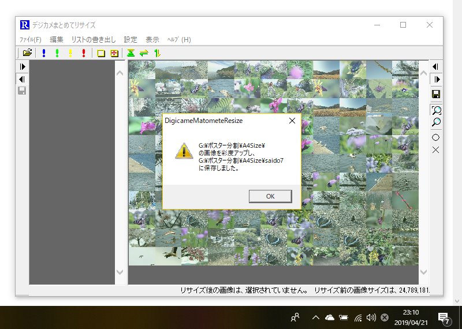Viewport: 462px width, 329px height.
Task: Click the gray floppy save icon
Action: point(22,91)
